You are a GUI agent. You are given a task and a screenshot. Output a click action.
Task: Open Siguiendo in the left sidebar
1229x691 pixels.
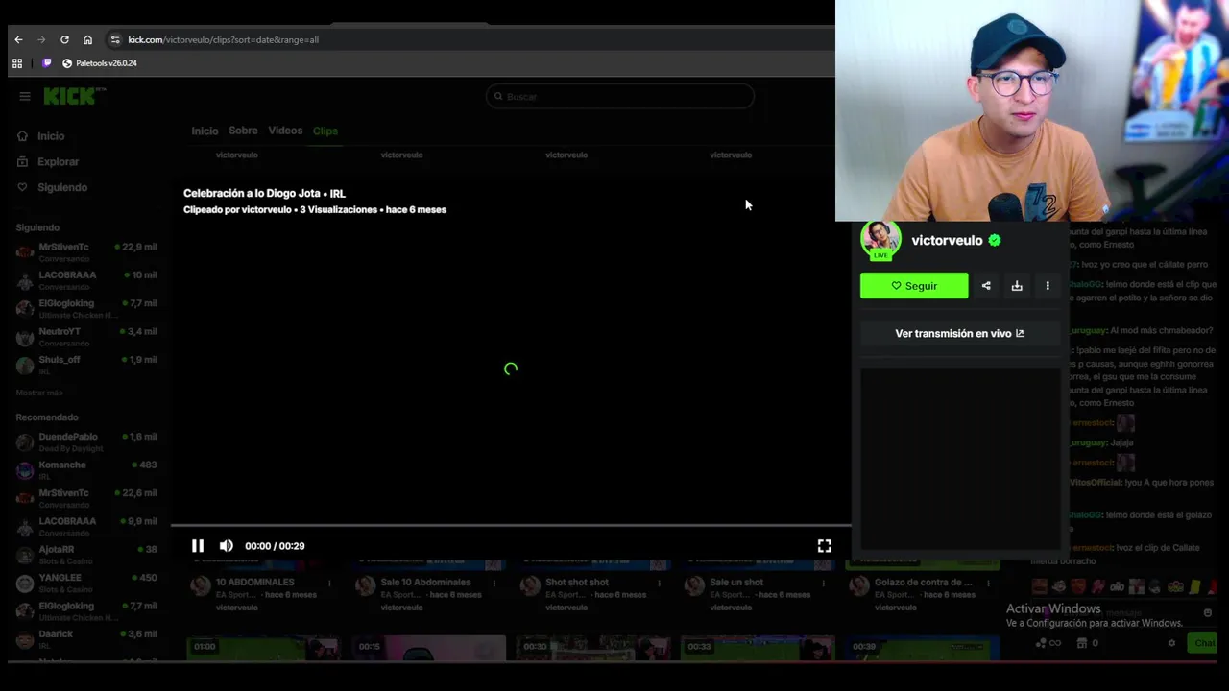52,188
